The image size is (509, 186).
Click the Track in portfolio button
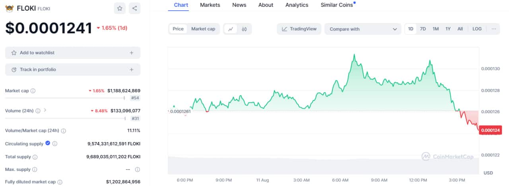pyautogui.click(x=73, y=70)
